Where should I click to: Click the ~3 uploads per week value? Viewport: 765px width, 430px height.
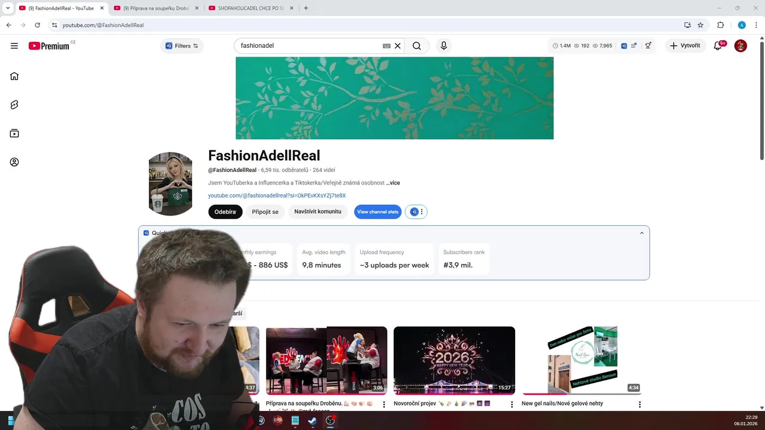point(394,265)
